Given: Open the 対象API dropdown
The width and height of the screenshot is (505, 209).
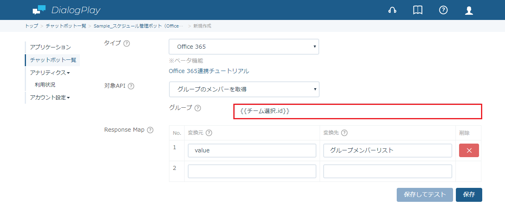Looking at the screenshot, I should pyautogui.click(x=244, y=89).
